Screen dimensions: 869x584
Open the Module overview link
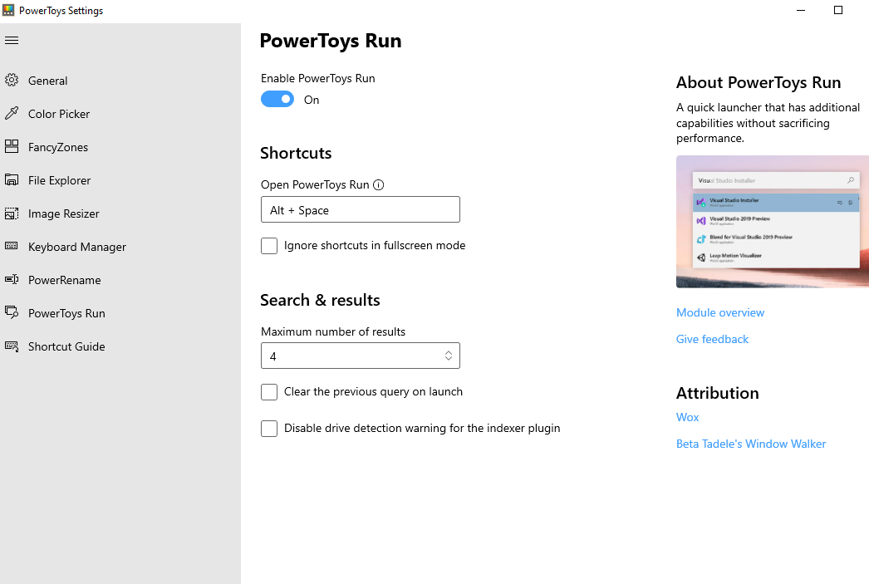coord(719,312)
